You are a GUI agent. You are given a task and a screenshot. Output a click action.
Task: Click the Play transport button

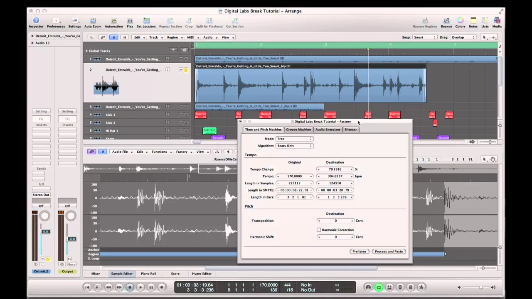pyautogui.click(x=140, y=287)
